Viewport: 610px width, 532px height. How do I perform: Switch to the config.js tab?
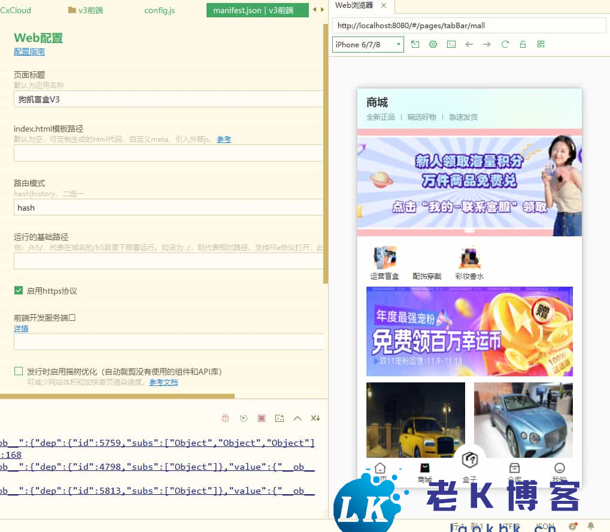pos(159,10)
